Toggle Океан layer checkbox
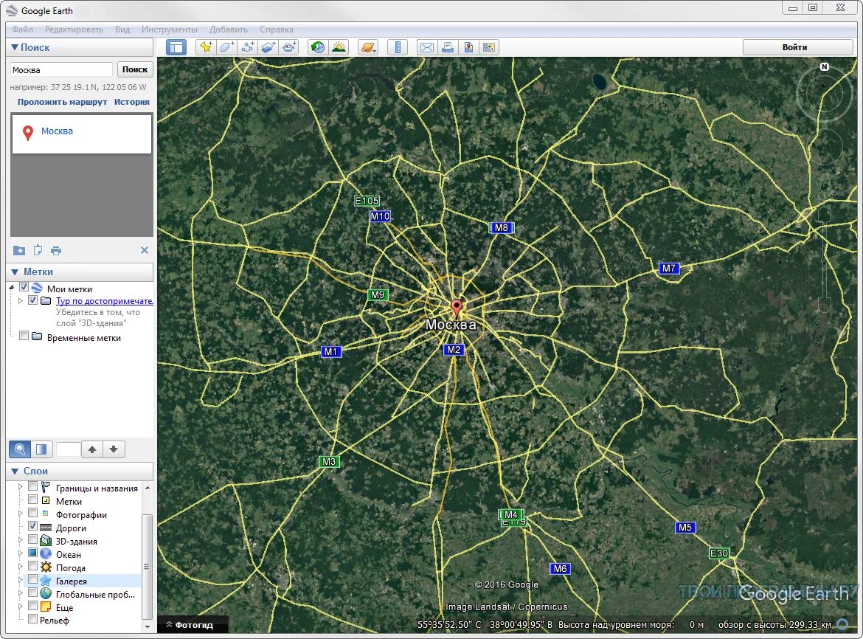Screen dimensions: 863x639 click(32, 553)
